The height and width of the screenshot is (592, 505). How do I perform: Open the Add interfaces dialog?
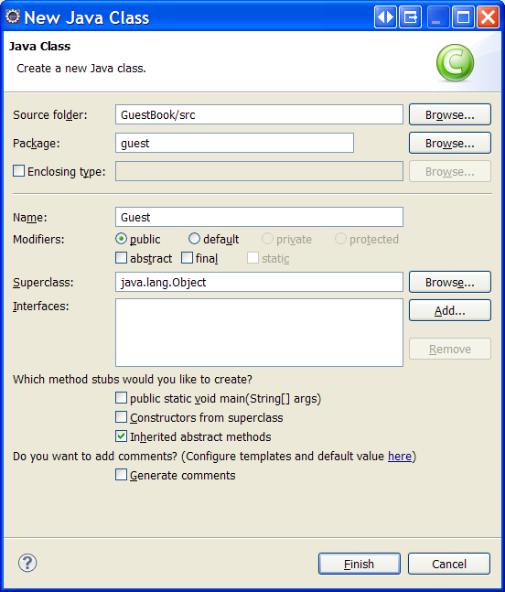point(450,310)
